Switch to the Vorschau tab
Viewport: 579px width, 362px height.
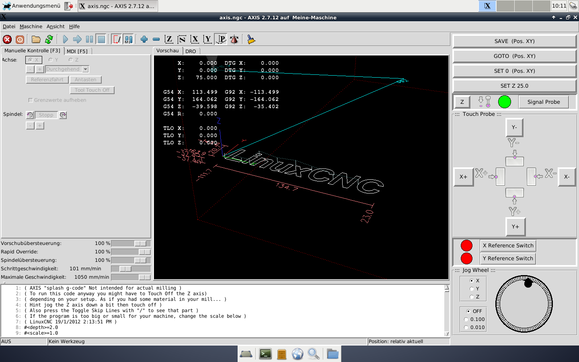168,51
